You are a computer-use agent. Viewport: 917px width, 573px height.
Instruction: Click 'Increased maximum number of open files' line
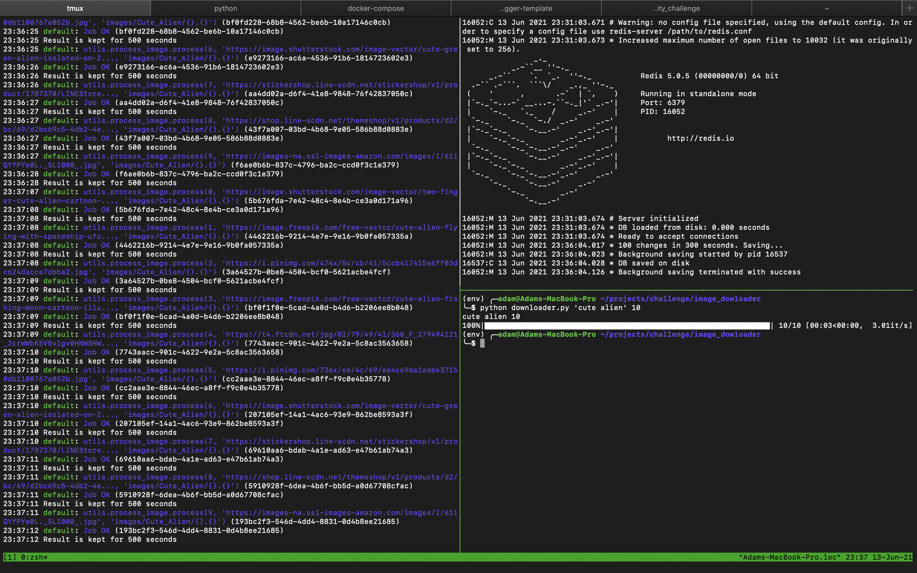tap(687, 45)
